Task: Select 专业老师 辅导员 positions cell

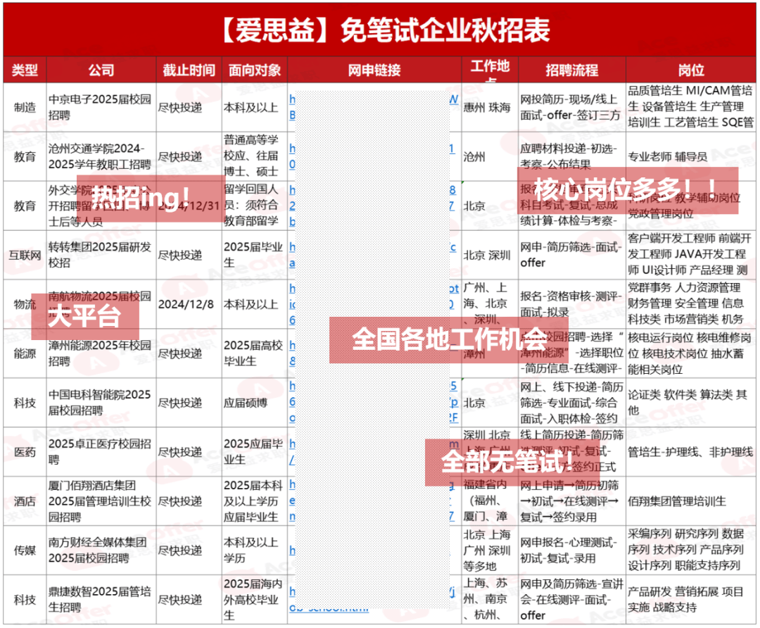Action: [691, 156]
